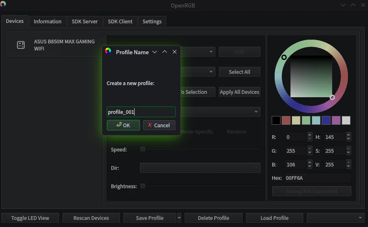
Task: Open the Dir dropdown
Action: pyautogui.click(x=200, y=168)
